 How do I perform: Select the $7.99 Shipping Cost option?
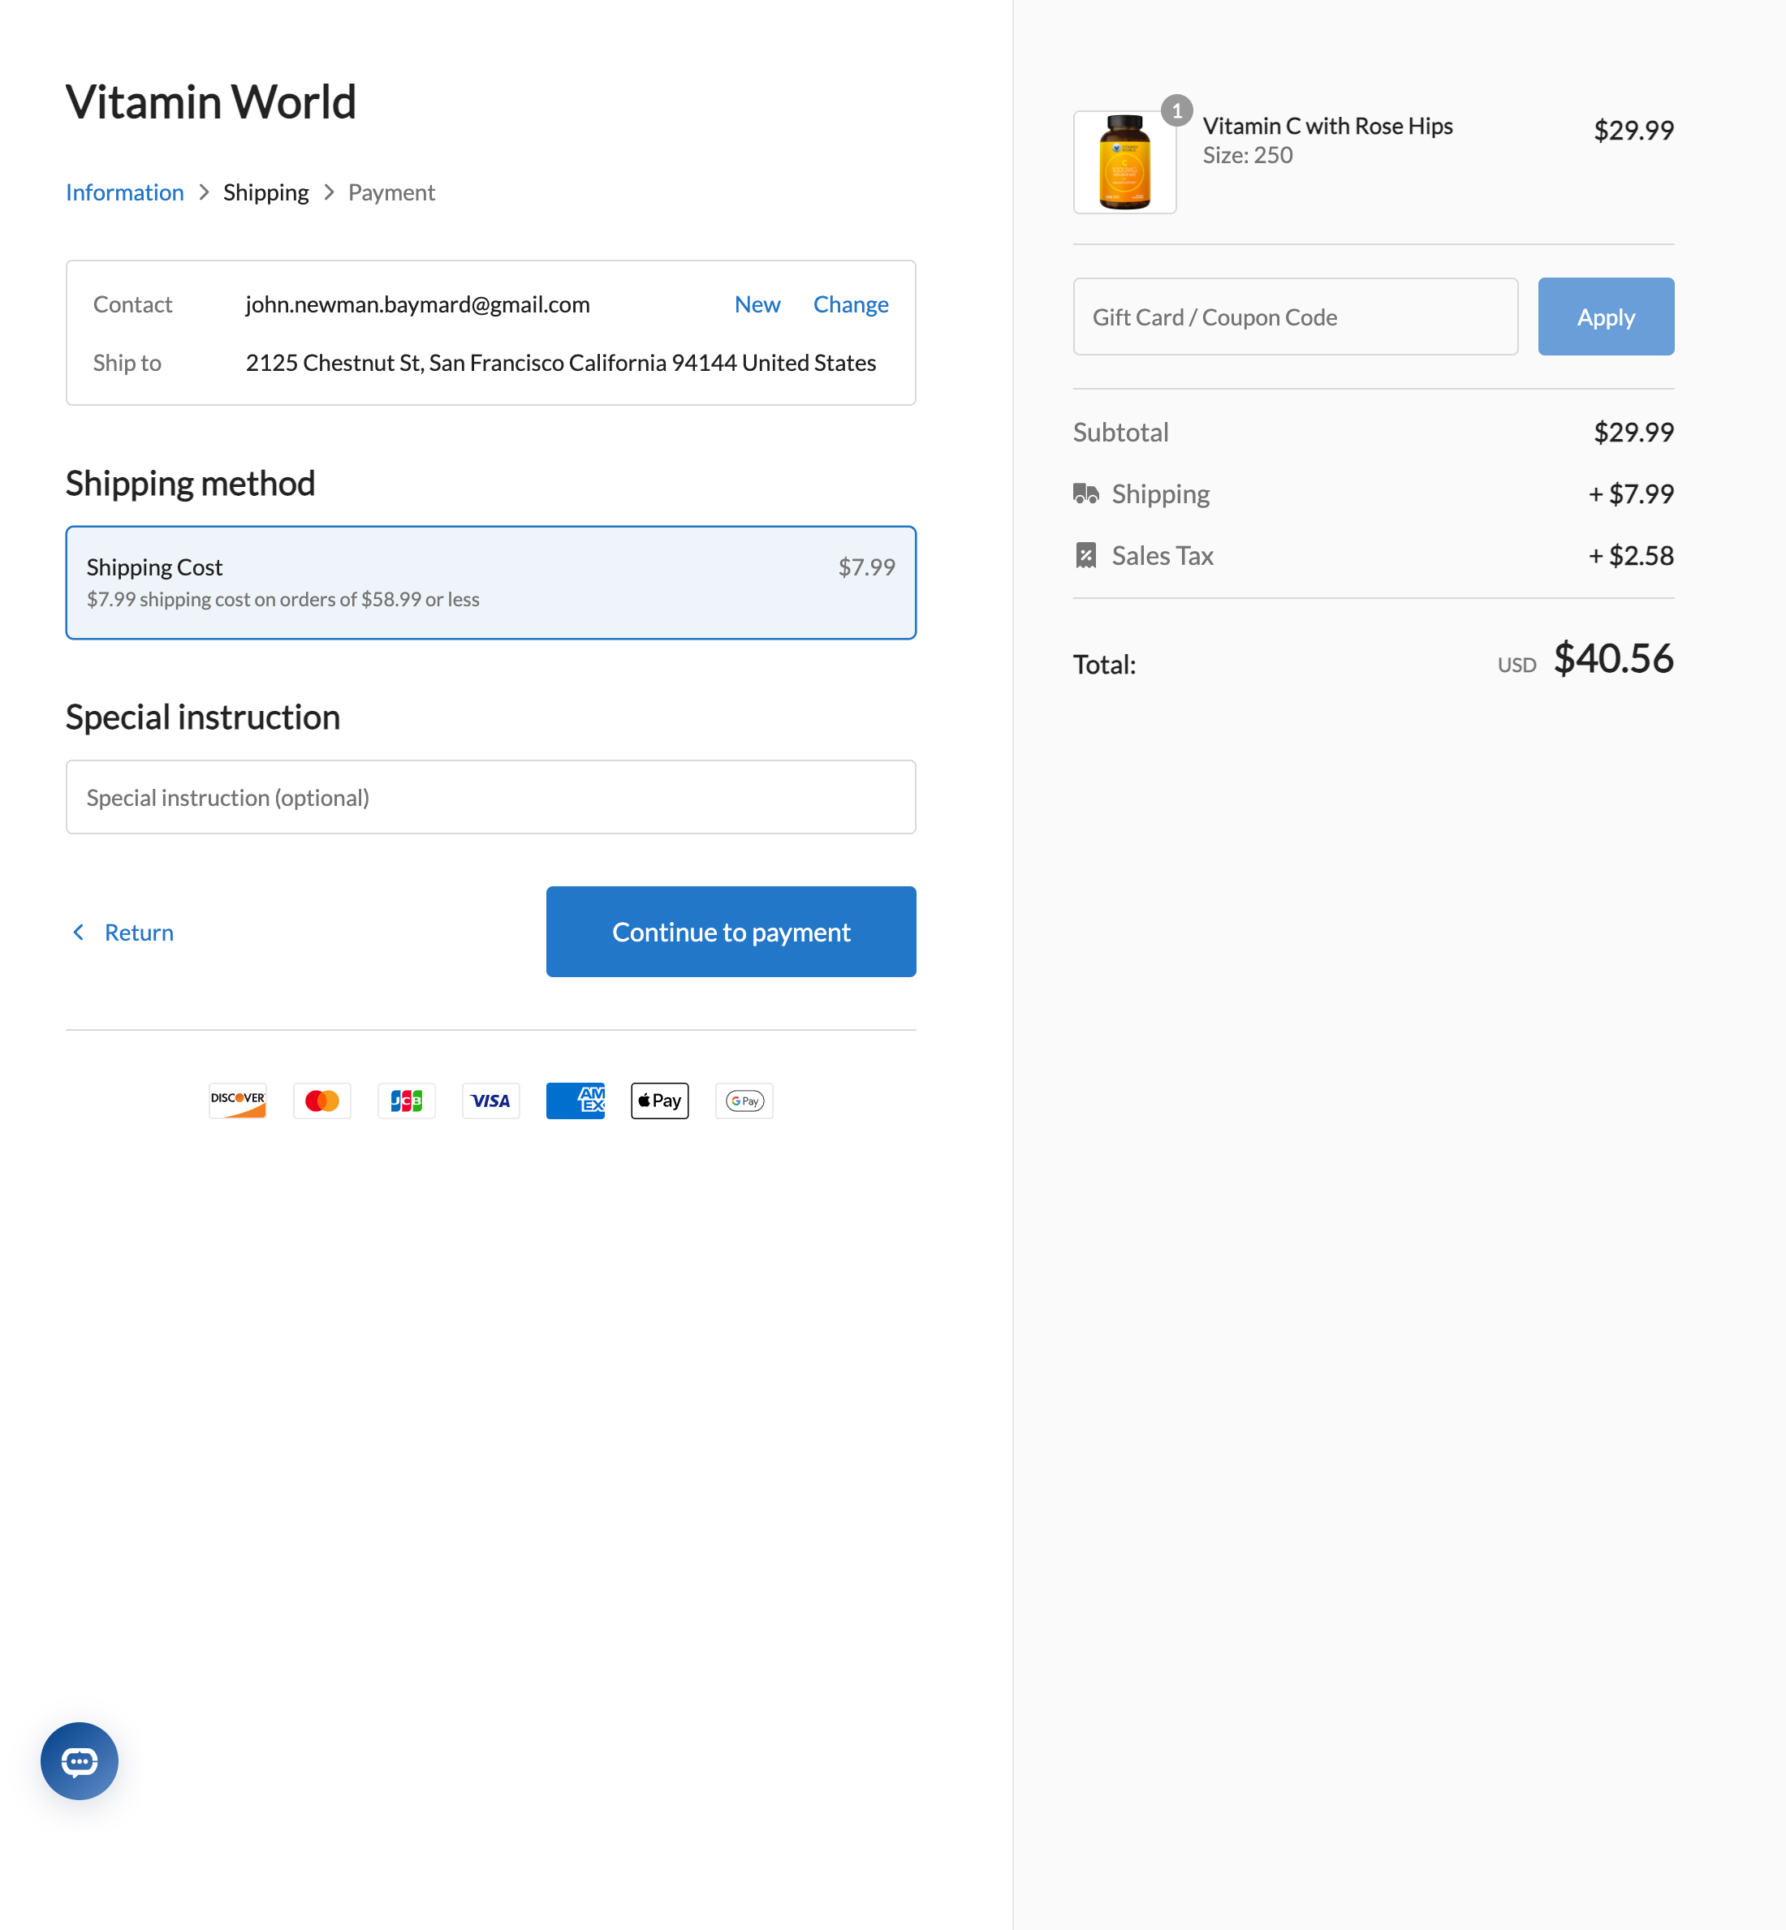490,583
